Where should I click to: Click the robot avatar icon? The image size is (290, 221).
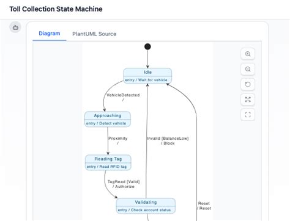click(15, 27)
